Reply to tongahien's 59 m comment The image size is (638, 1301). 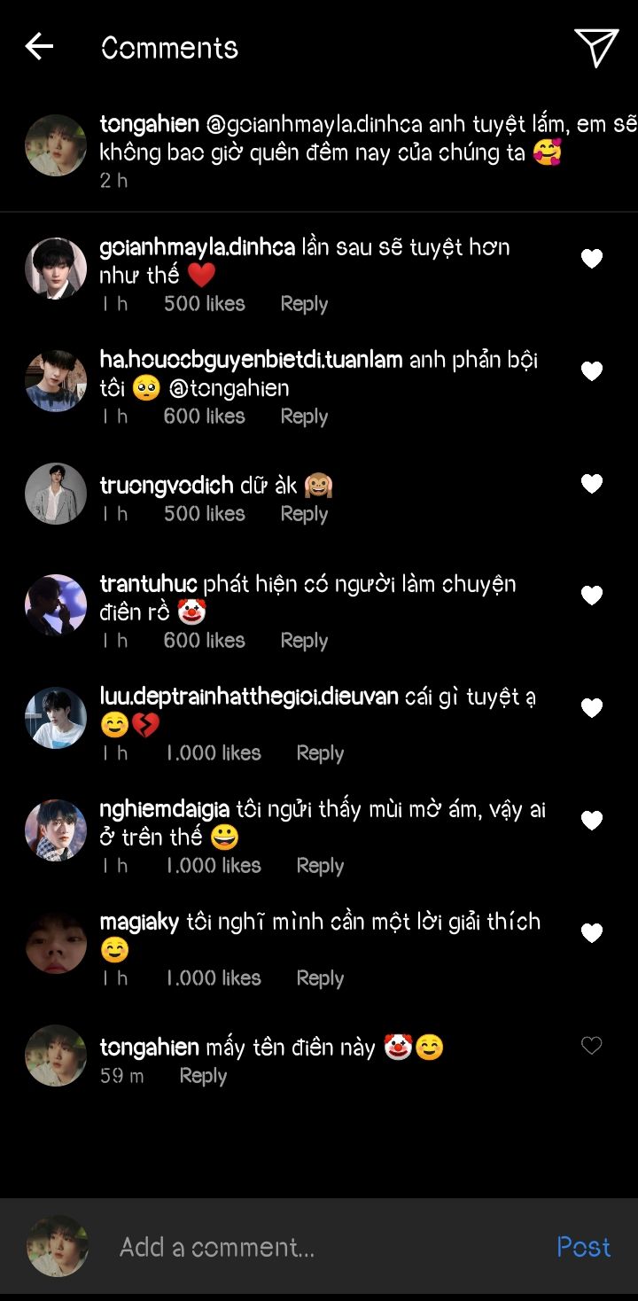point(203,1076)
